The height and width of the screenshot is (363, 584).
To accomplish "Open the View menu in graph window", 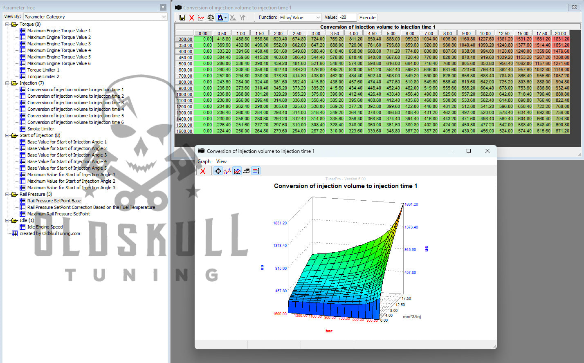I will click(221, 161).
